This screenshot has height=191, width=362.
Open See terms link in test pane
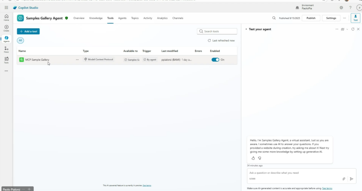click(x=327, y=189)
